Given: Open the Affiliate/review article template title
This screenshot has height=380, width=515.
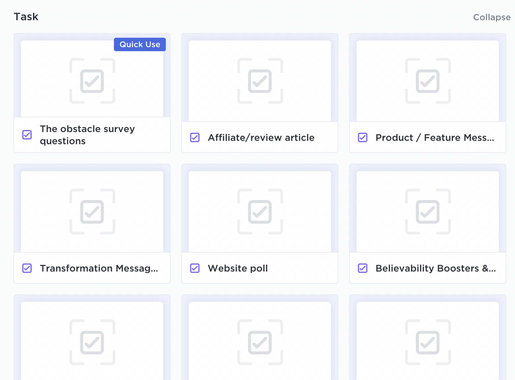Looking at the screenshot, I should [261, 137].
